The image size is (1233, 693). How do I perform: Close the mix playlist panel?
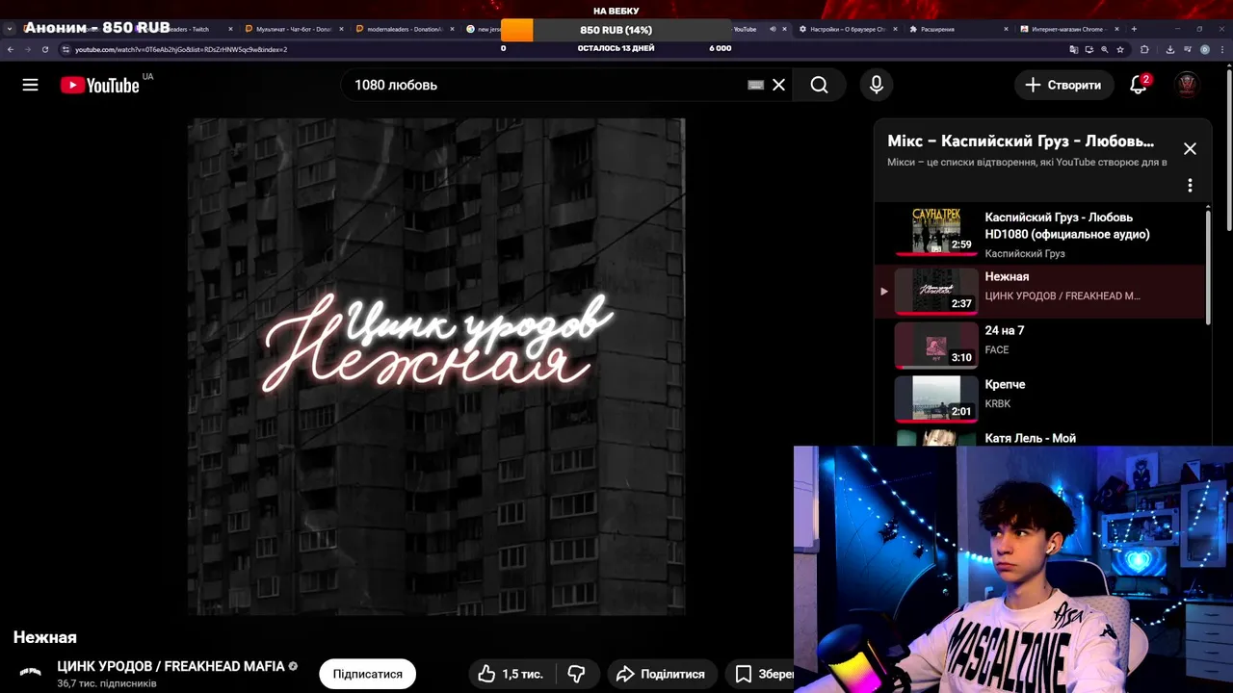(1190, 148)
